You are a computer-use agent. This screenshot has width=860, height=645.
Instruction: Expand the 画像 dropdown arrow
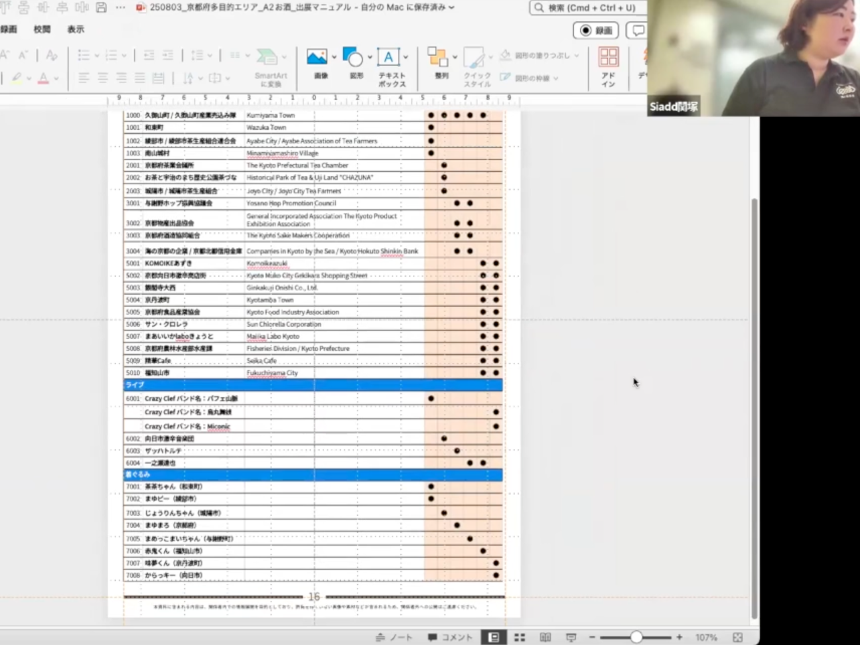(x=334, y=58)
